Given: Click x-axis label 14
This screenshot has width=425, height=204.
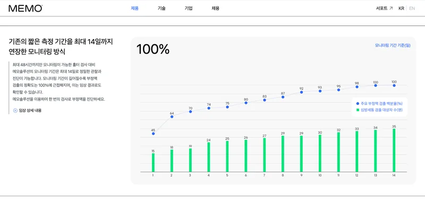Looking at the screenshot, I should pyautogui.click(x=394, y=175).
